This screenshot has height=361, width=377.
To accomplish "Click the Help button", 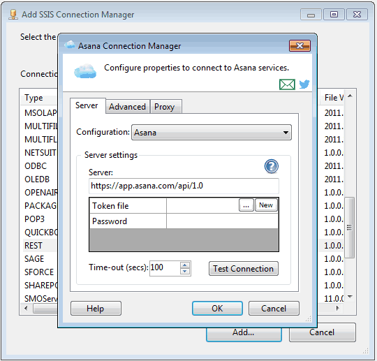I will 96,309.
